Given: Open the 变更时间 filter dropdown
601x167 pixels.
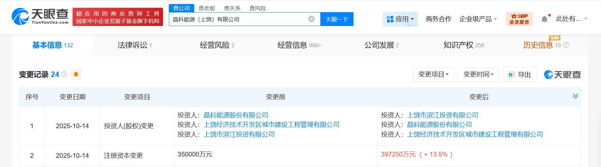Looking at the screenshot, I should click(x=478, y=75).
